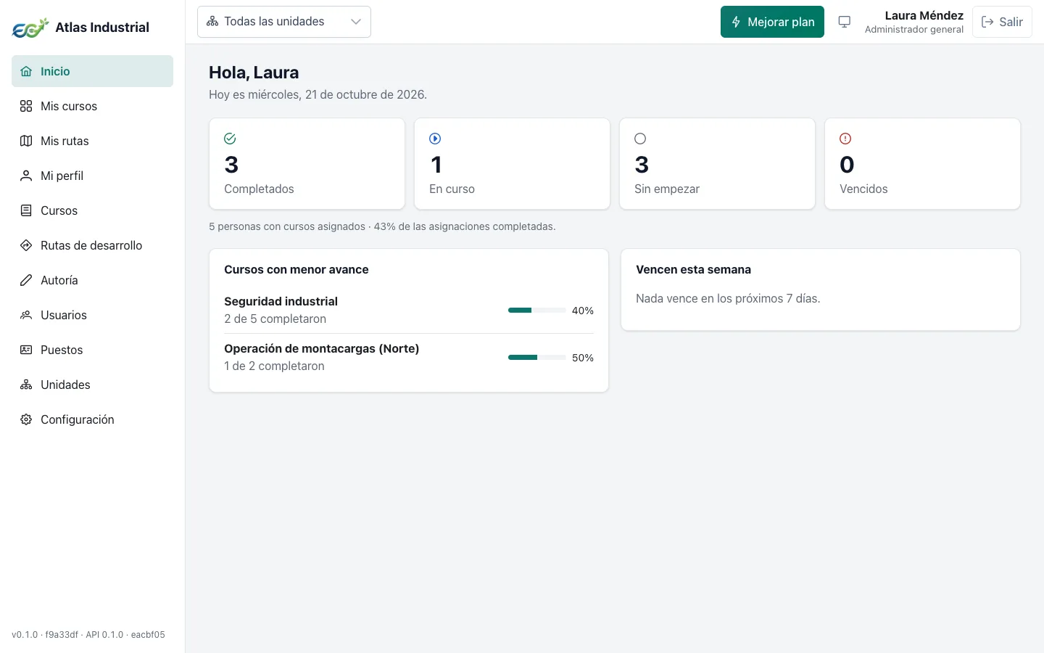The height and width of the screenshot is (653, 1044).
Task: Select the Completados stat card
Action: pos(307,164)
